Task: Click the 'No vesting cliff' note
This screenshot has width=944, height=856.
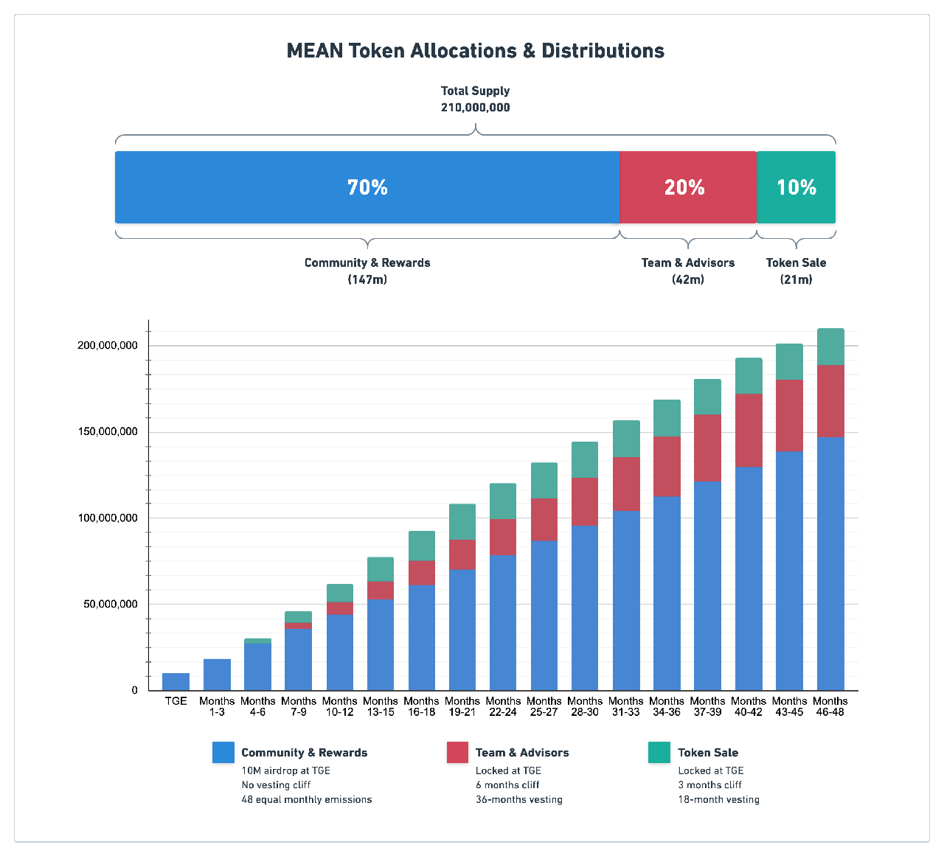Action: click(x=276, y=785)
